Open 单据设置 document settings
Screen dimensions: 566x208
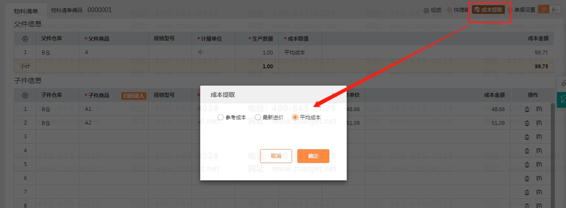[x=521, y=10]
